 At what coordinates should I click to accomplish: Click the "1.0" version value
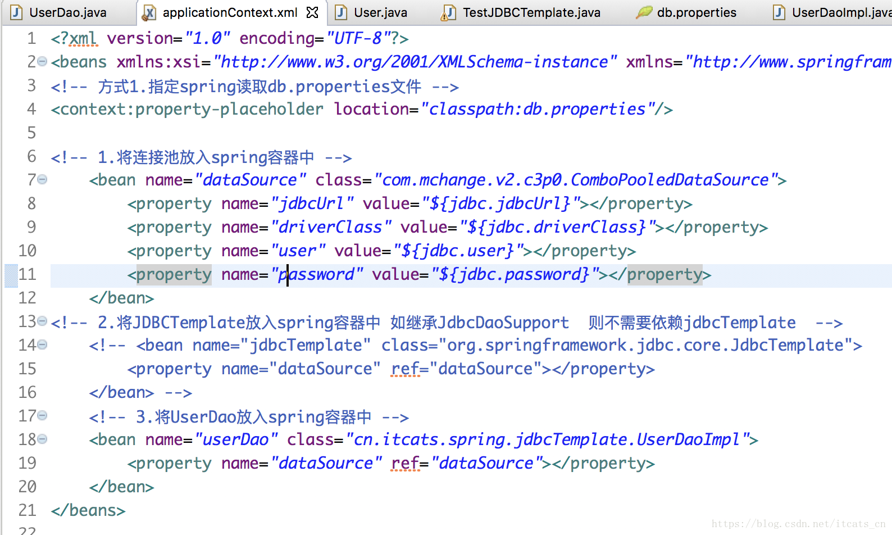[207, 38]
